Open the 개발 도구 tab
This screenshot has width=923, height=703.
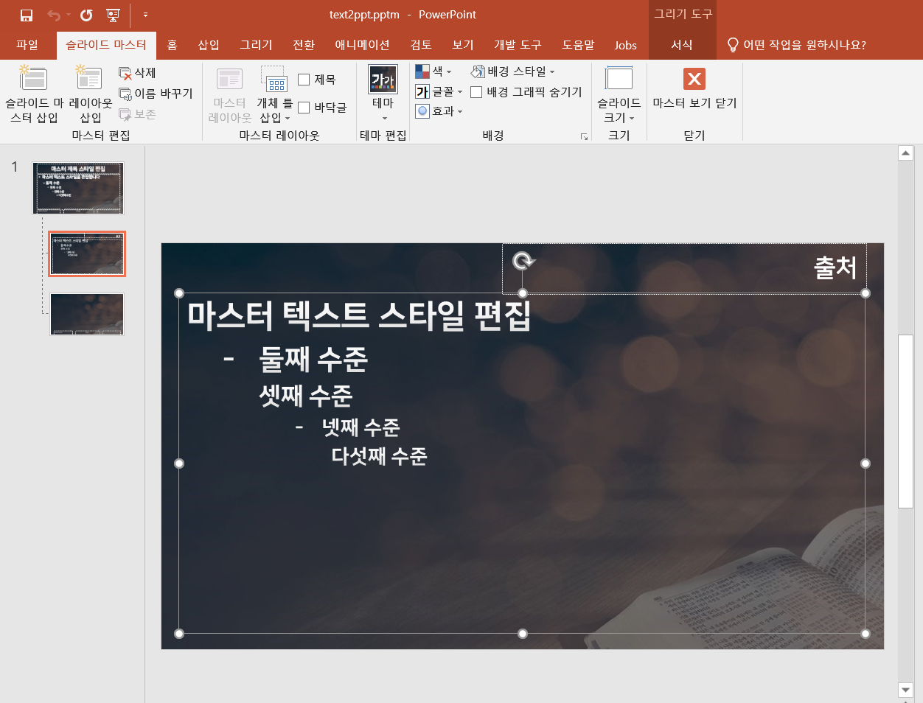(x=518, y=45)
